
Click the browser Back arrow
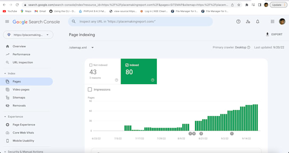pos(4,5)
